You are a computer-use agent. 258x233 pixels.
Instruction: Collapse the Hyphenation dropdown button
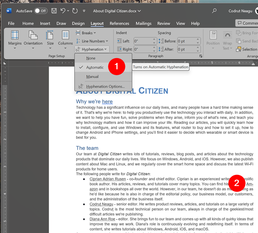[x=92, y=49]
